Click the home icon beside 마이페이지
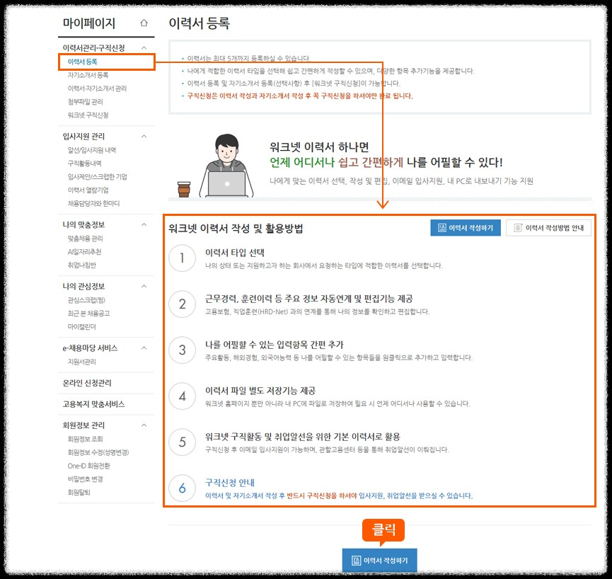612x579 pixels. [144, 23]
